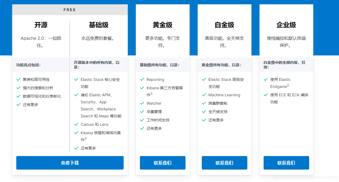
Task: Click the checkmark beside 诸如 Elastic APM
Action: point(76,95)
